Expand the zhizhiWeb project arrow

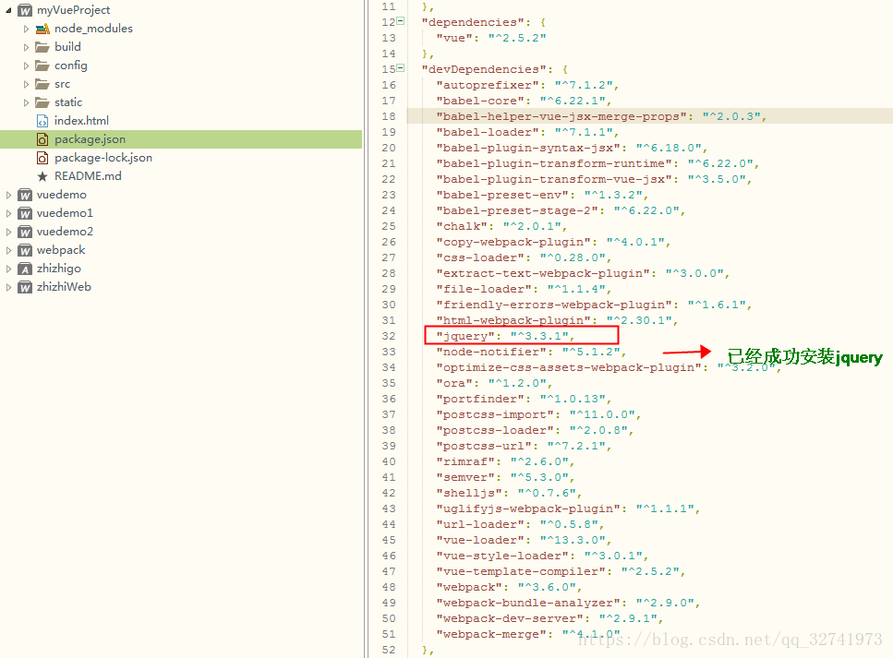[x=8, y=287]
